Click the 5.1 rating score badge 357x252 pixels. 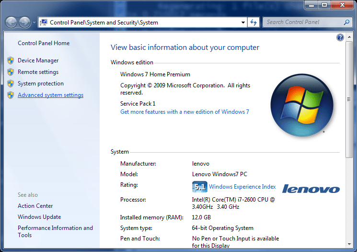200,187
